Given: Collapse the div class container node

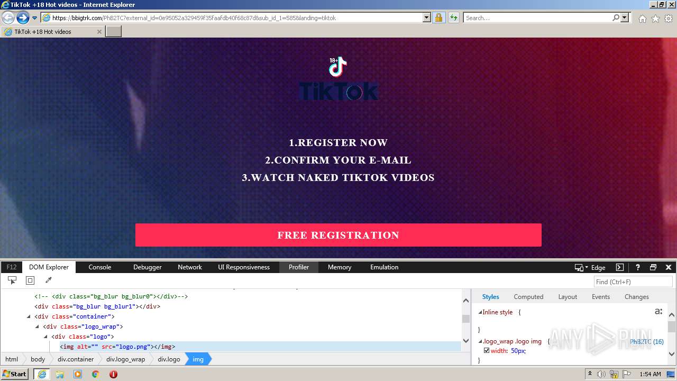Looking at the screenshot, I should (29, 316).
